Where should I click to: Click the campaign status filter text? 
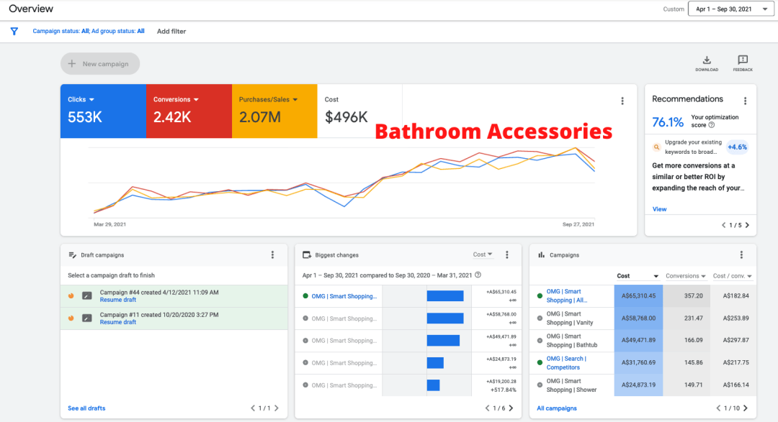pyautogui.click(x=89, y=31)
